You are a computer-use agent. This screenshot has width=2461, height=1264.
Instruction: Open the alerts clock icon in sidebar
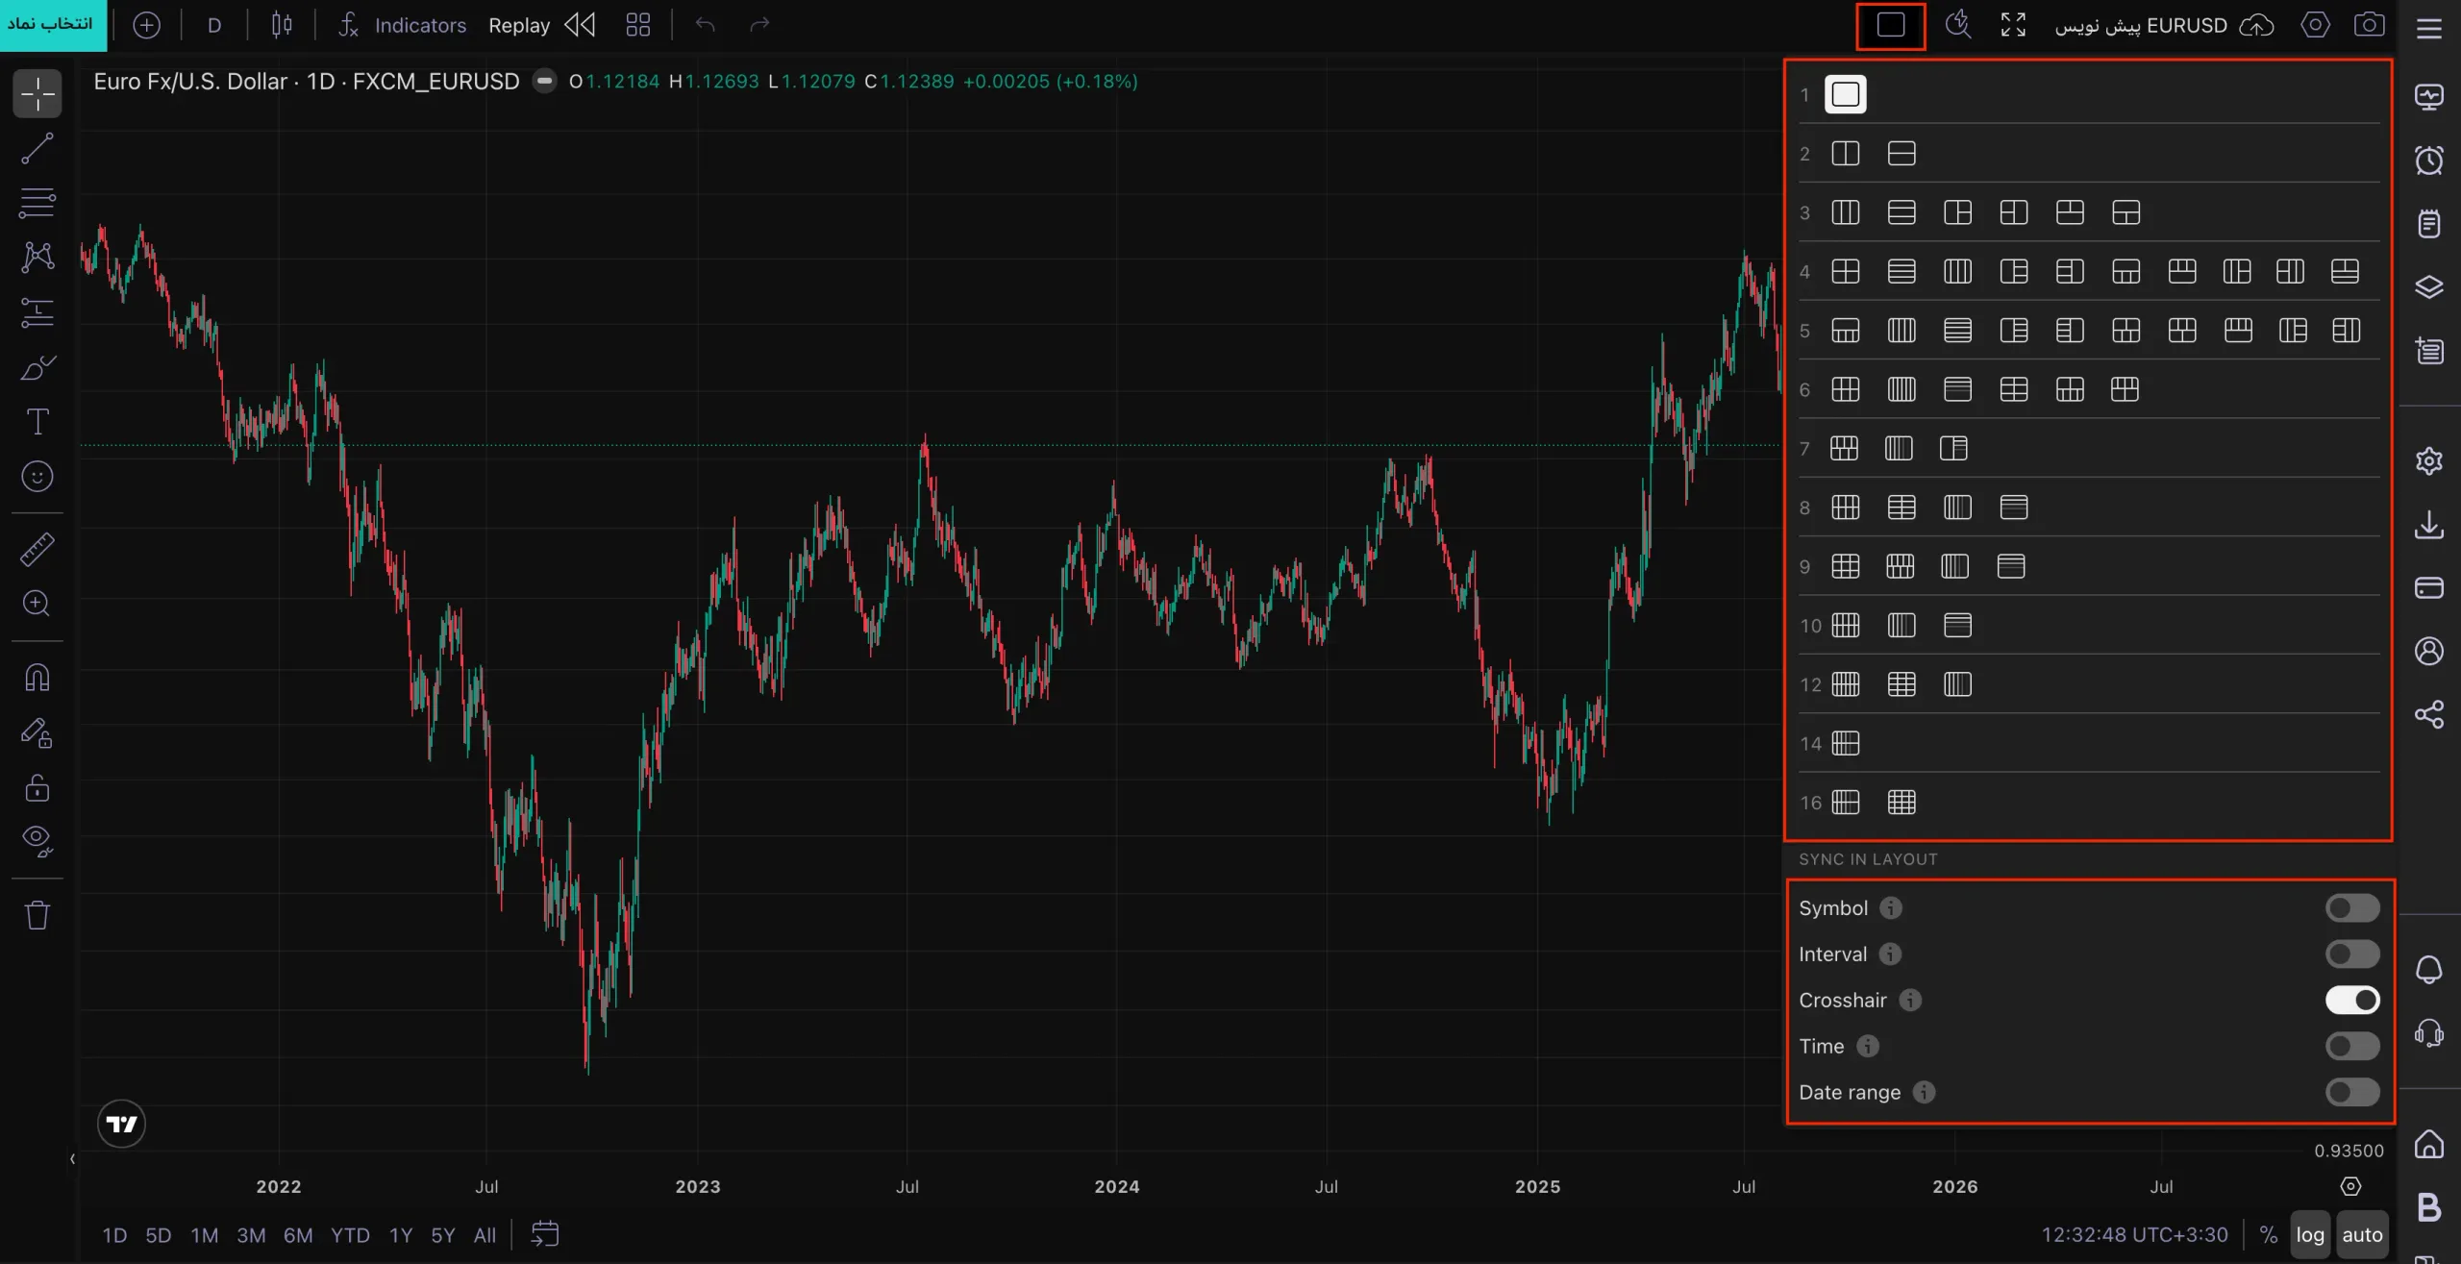(2429, 161)
